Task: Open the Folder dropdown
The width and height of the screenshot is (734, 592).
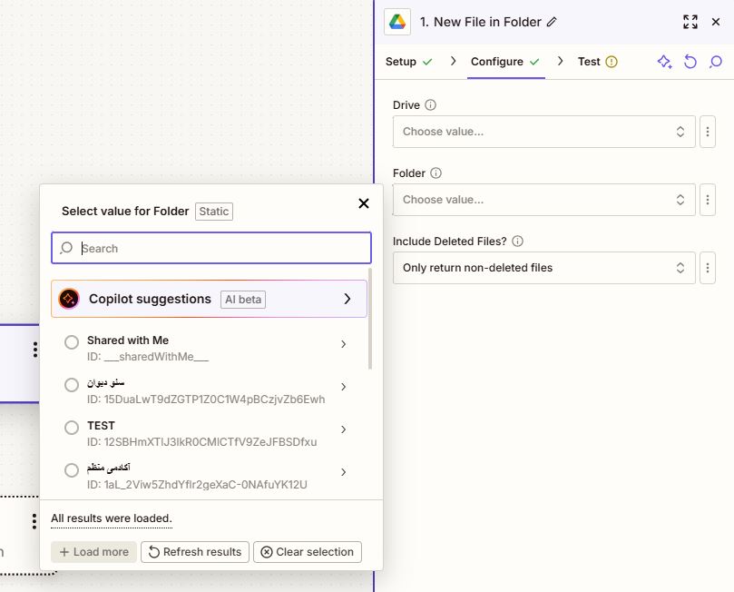Action: coord(544,200)
